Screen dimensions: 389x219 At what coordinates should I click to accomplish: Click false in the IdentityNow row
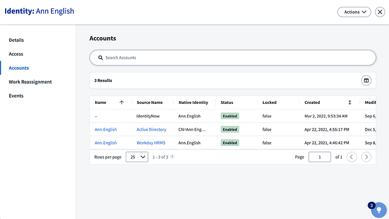click(x=267, y=116)
